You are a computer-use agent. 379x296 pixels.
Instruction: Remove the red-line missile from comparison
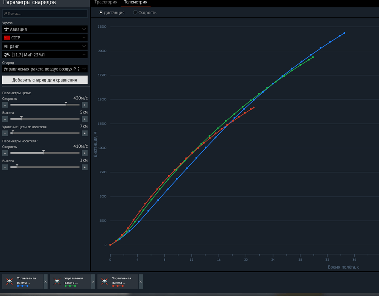click(141, 282)
